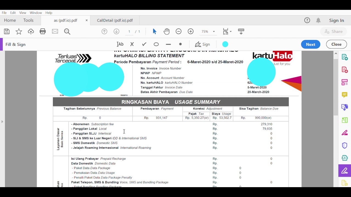351x197 pixels.
Task: Open highlighted Fill & Sign sidebar tool
Action: point(344,171)
